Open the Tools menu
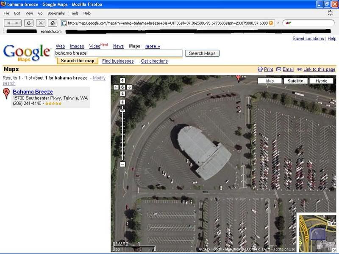 click(74, 14)
